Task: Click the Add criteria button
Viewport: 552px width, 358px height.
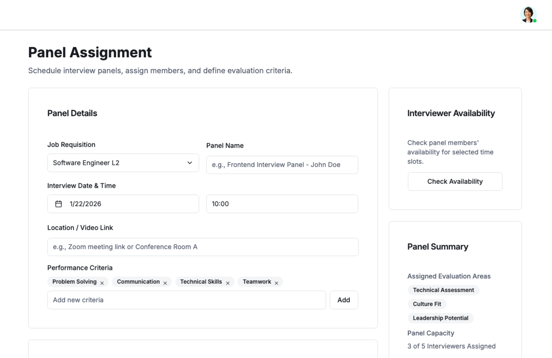Action: (x=344, y=300)
